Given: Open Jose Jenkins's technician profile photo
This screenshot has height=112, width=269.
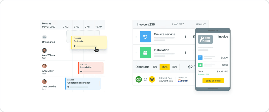Looking at the screenshot, I should click(44, 82).
